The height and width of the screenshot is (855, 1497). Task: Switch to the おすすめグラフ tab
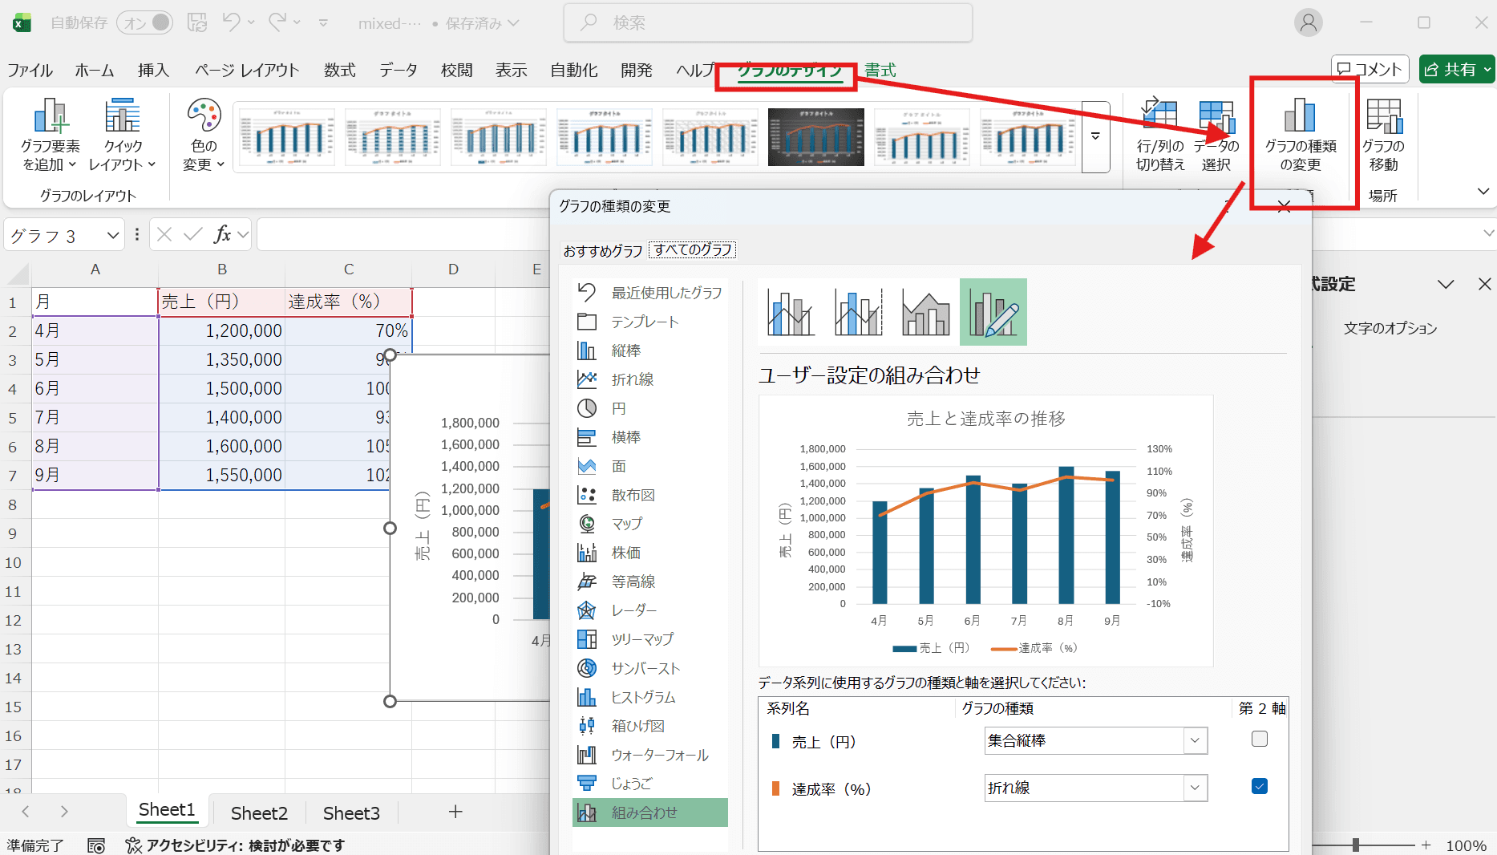[602, 251]
